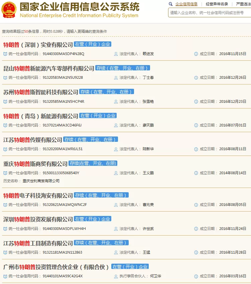The height and width of the screenshot is (284, 251).
Task: Click credit code icon for 91500113305068540Y
Action: click(5, 173)
